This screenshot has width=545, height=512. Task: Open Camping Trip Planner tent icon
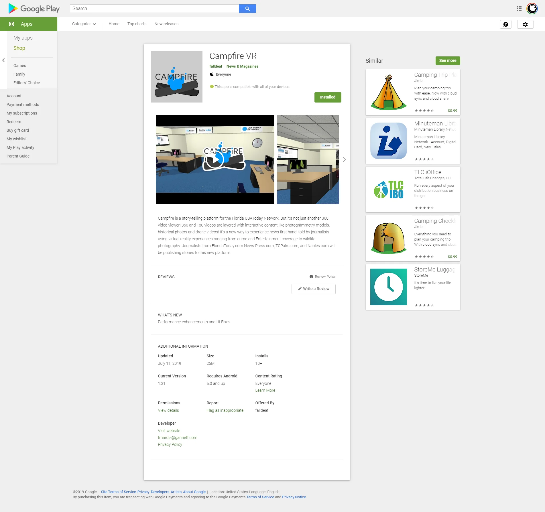[x=389, y=92]
